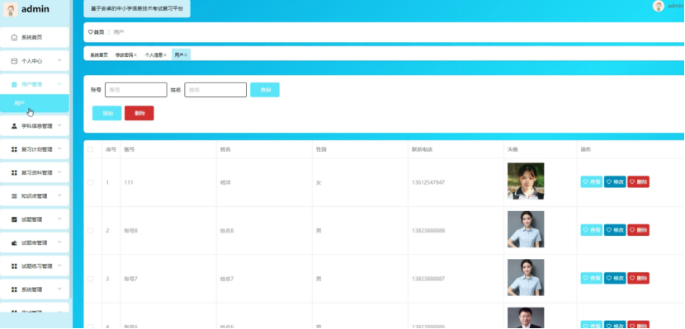Click the list icon beside 知识点管理
Screen dimensions: 685x329
(14, 196)
